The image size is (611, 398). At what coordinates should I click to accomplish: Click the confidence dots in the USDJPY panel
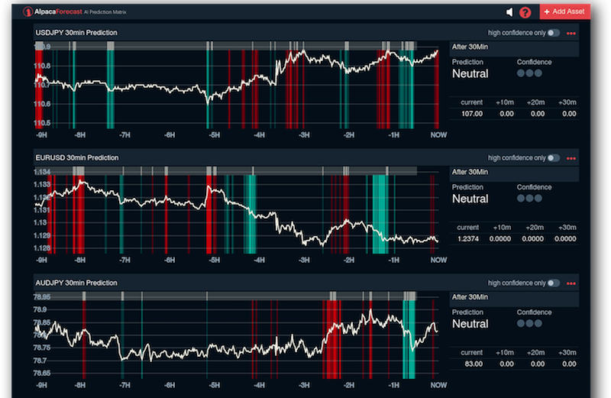click(529, 73)
